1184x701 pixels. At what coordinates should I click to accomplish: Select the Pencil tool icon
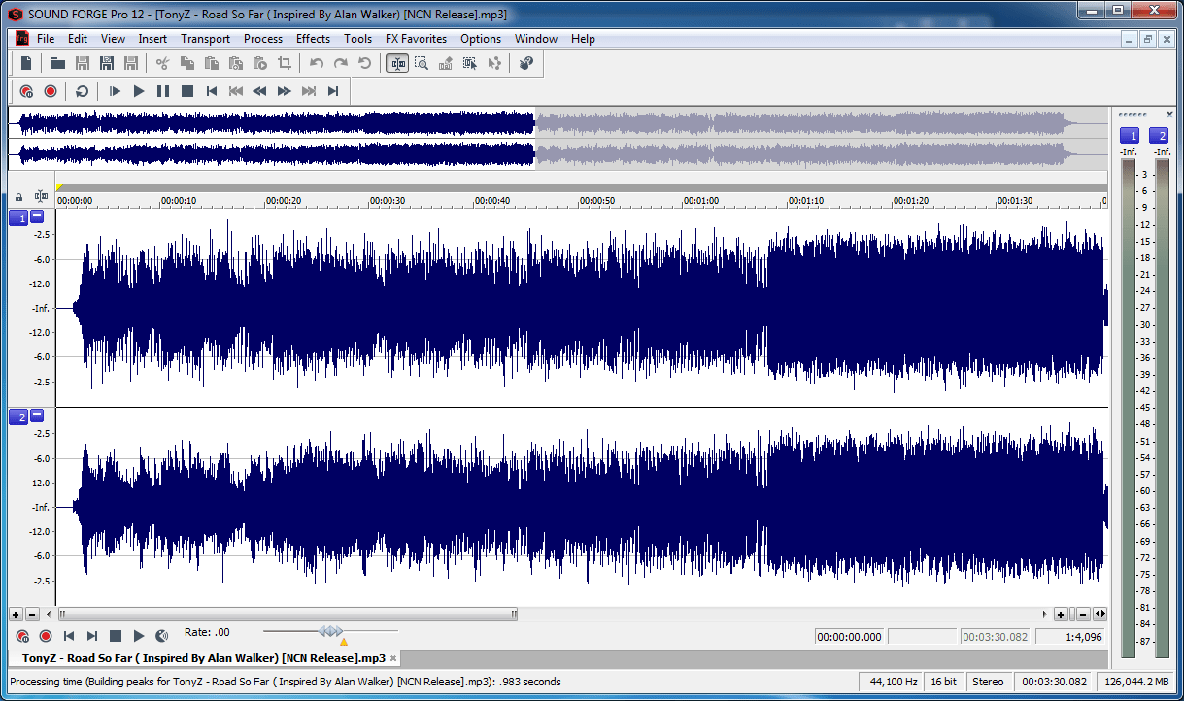tap(446, 63)
